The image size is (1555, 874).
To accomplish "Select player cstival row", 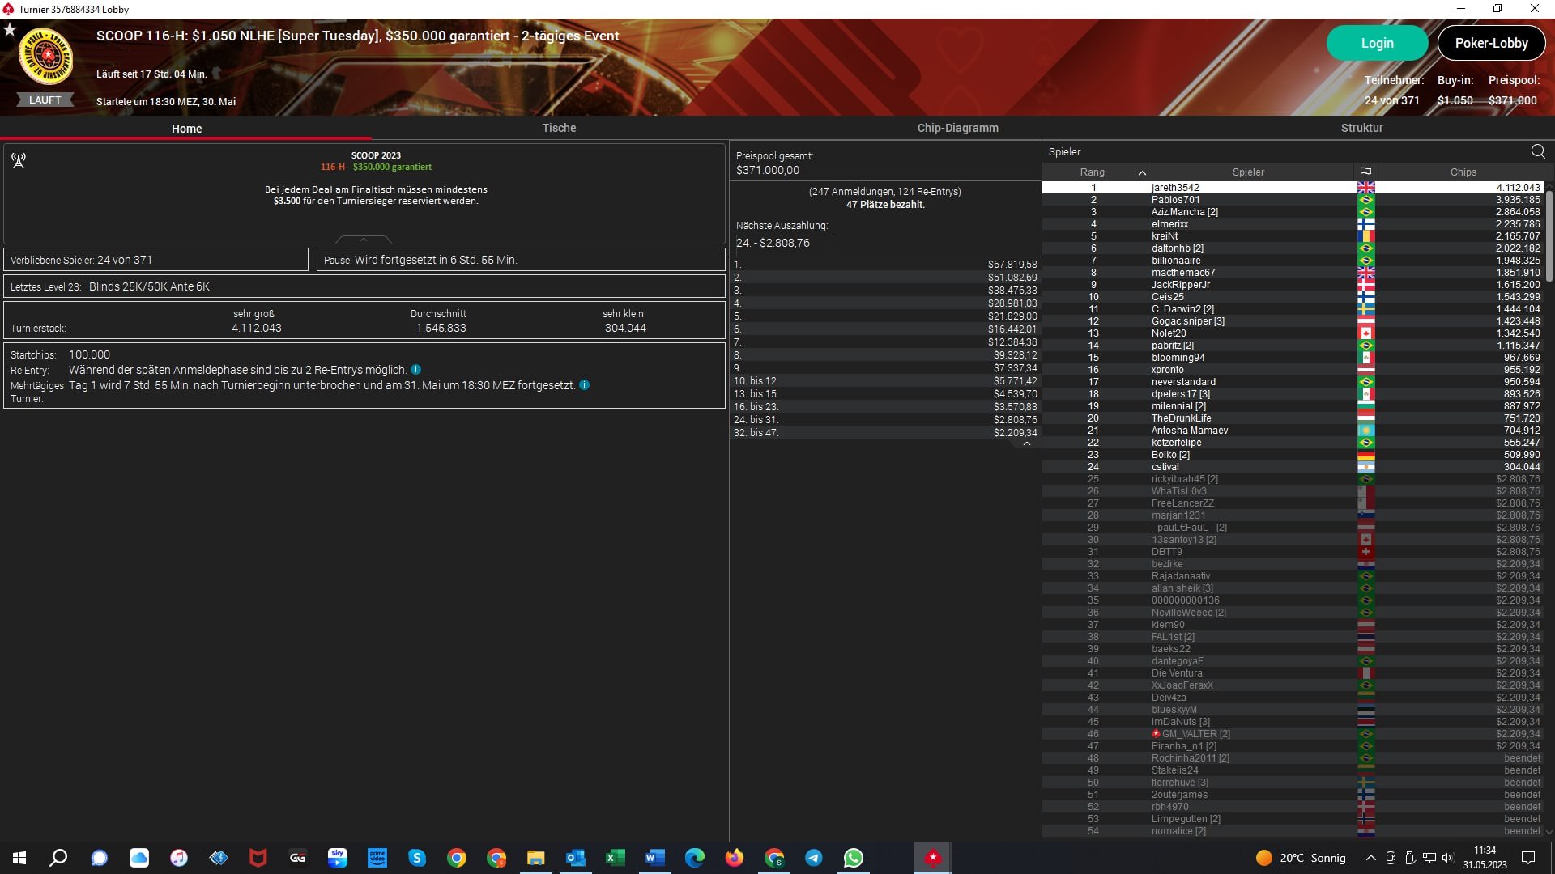I will click(1293, 467).
